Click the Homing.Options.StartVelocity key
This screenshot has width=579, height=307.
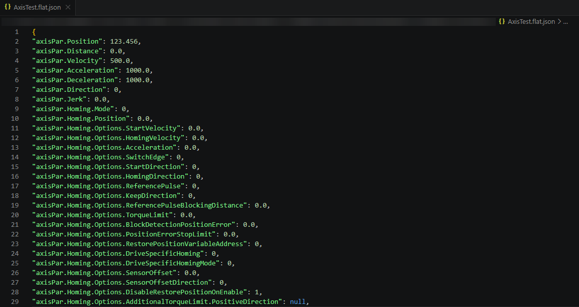[x=106, y=128]
